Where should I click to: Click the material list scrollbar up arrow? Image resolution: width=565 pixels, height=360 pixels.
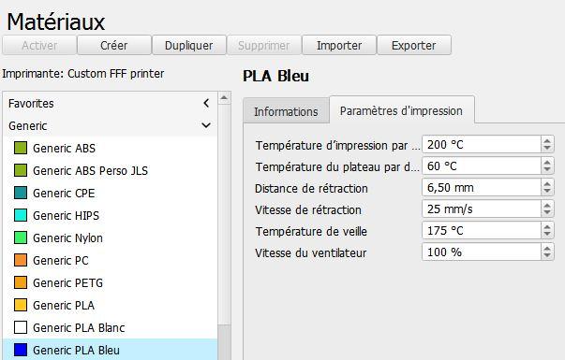point(224,98)
